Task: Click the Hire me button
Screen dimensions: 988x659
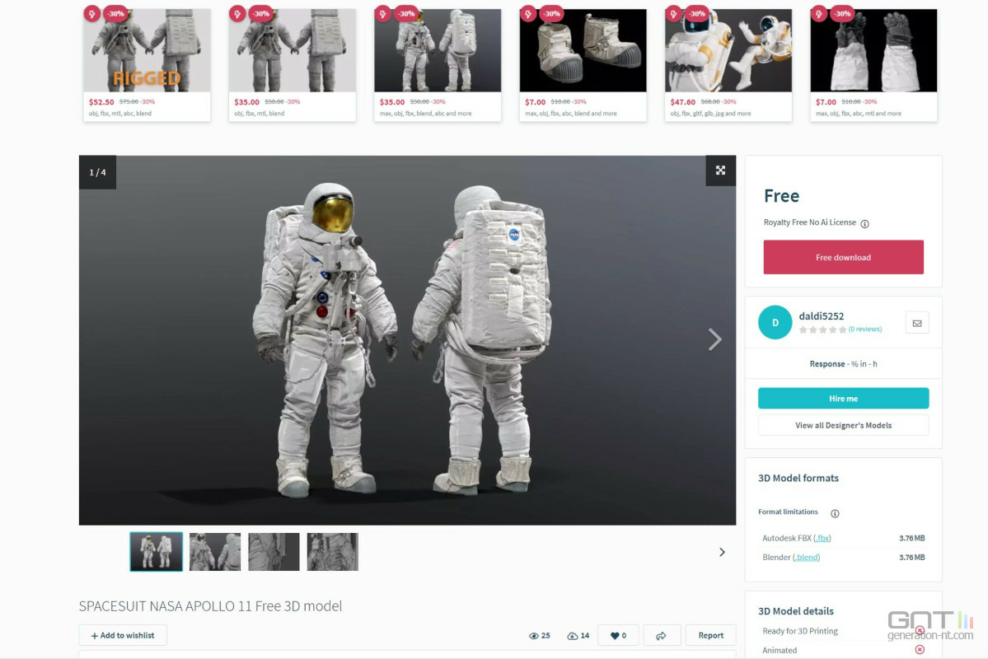Action: (x=843, y=398)
